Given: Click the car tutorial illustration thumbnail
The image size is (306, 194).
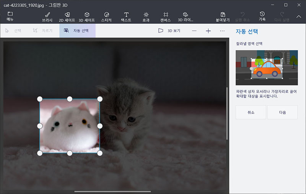Looking at the screenshot, I should pos(267,67).
